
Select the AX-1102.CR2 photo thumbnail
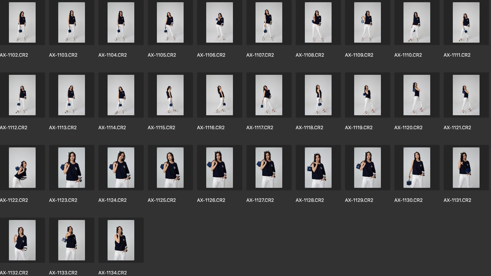pos(22,23)
